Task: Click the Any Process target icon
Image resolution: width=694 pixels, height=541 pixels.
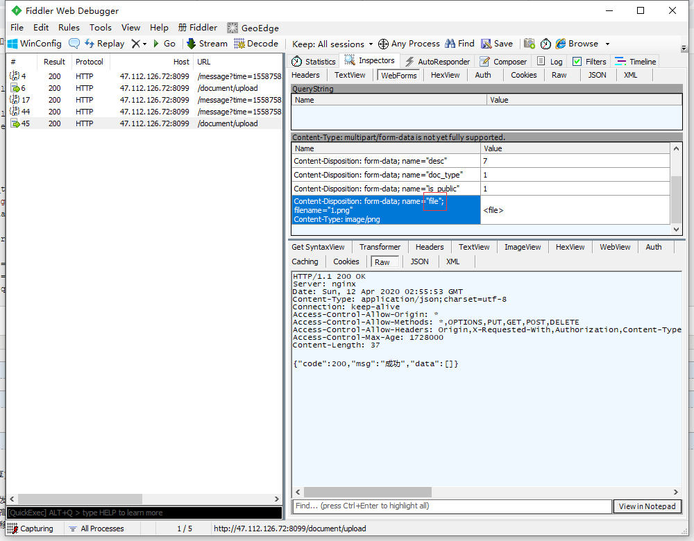Action: (383, 44)
